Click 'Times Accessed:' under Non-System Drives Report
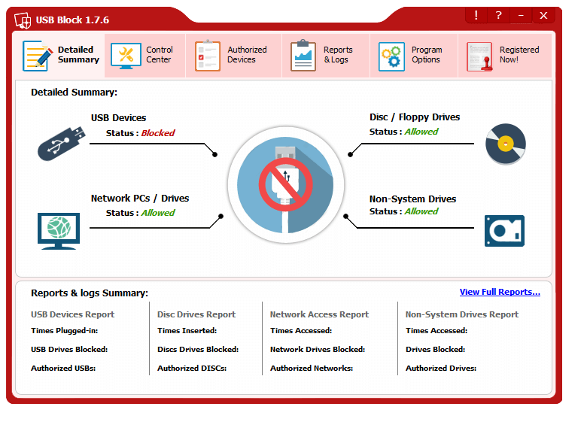 [436, 331]
